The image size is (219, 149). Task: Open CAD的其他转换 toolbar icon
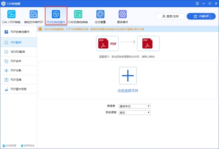78,14
